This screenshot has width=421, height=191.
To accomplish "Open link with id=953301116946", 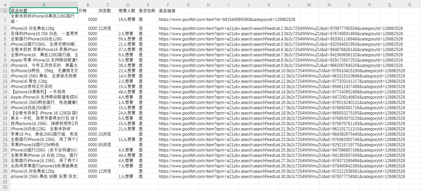I will tap(281, 39).
